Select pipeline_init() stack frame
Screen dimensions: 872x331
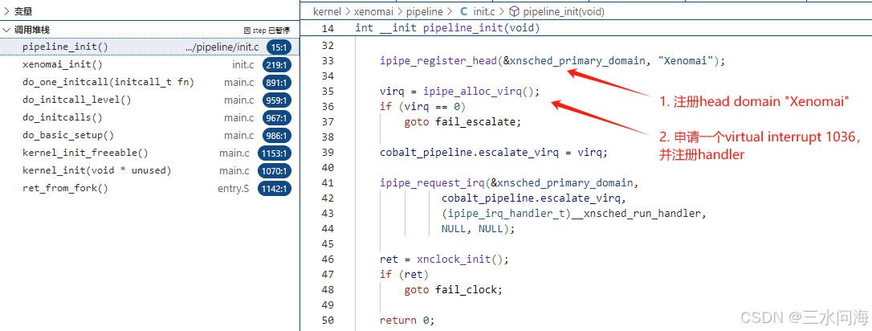[x=150, y=47]
